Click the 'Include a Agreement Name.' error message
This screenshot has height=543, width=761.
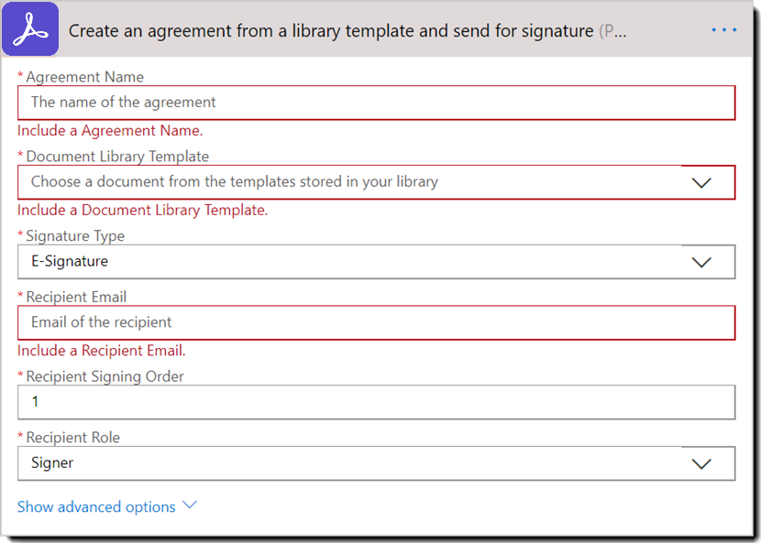click(110, 130)
